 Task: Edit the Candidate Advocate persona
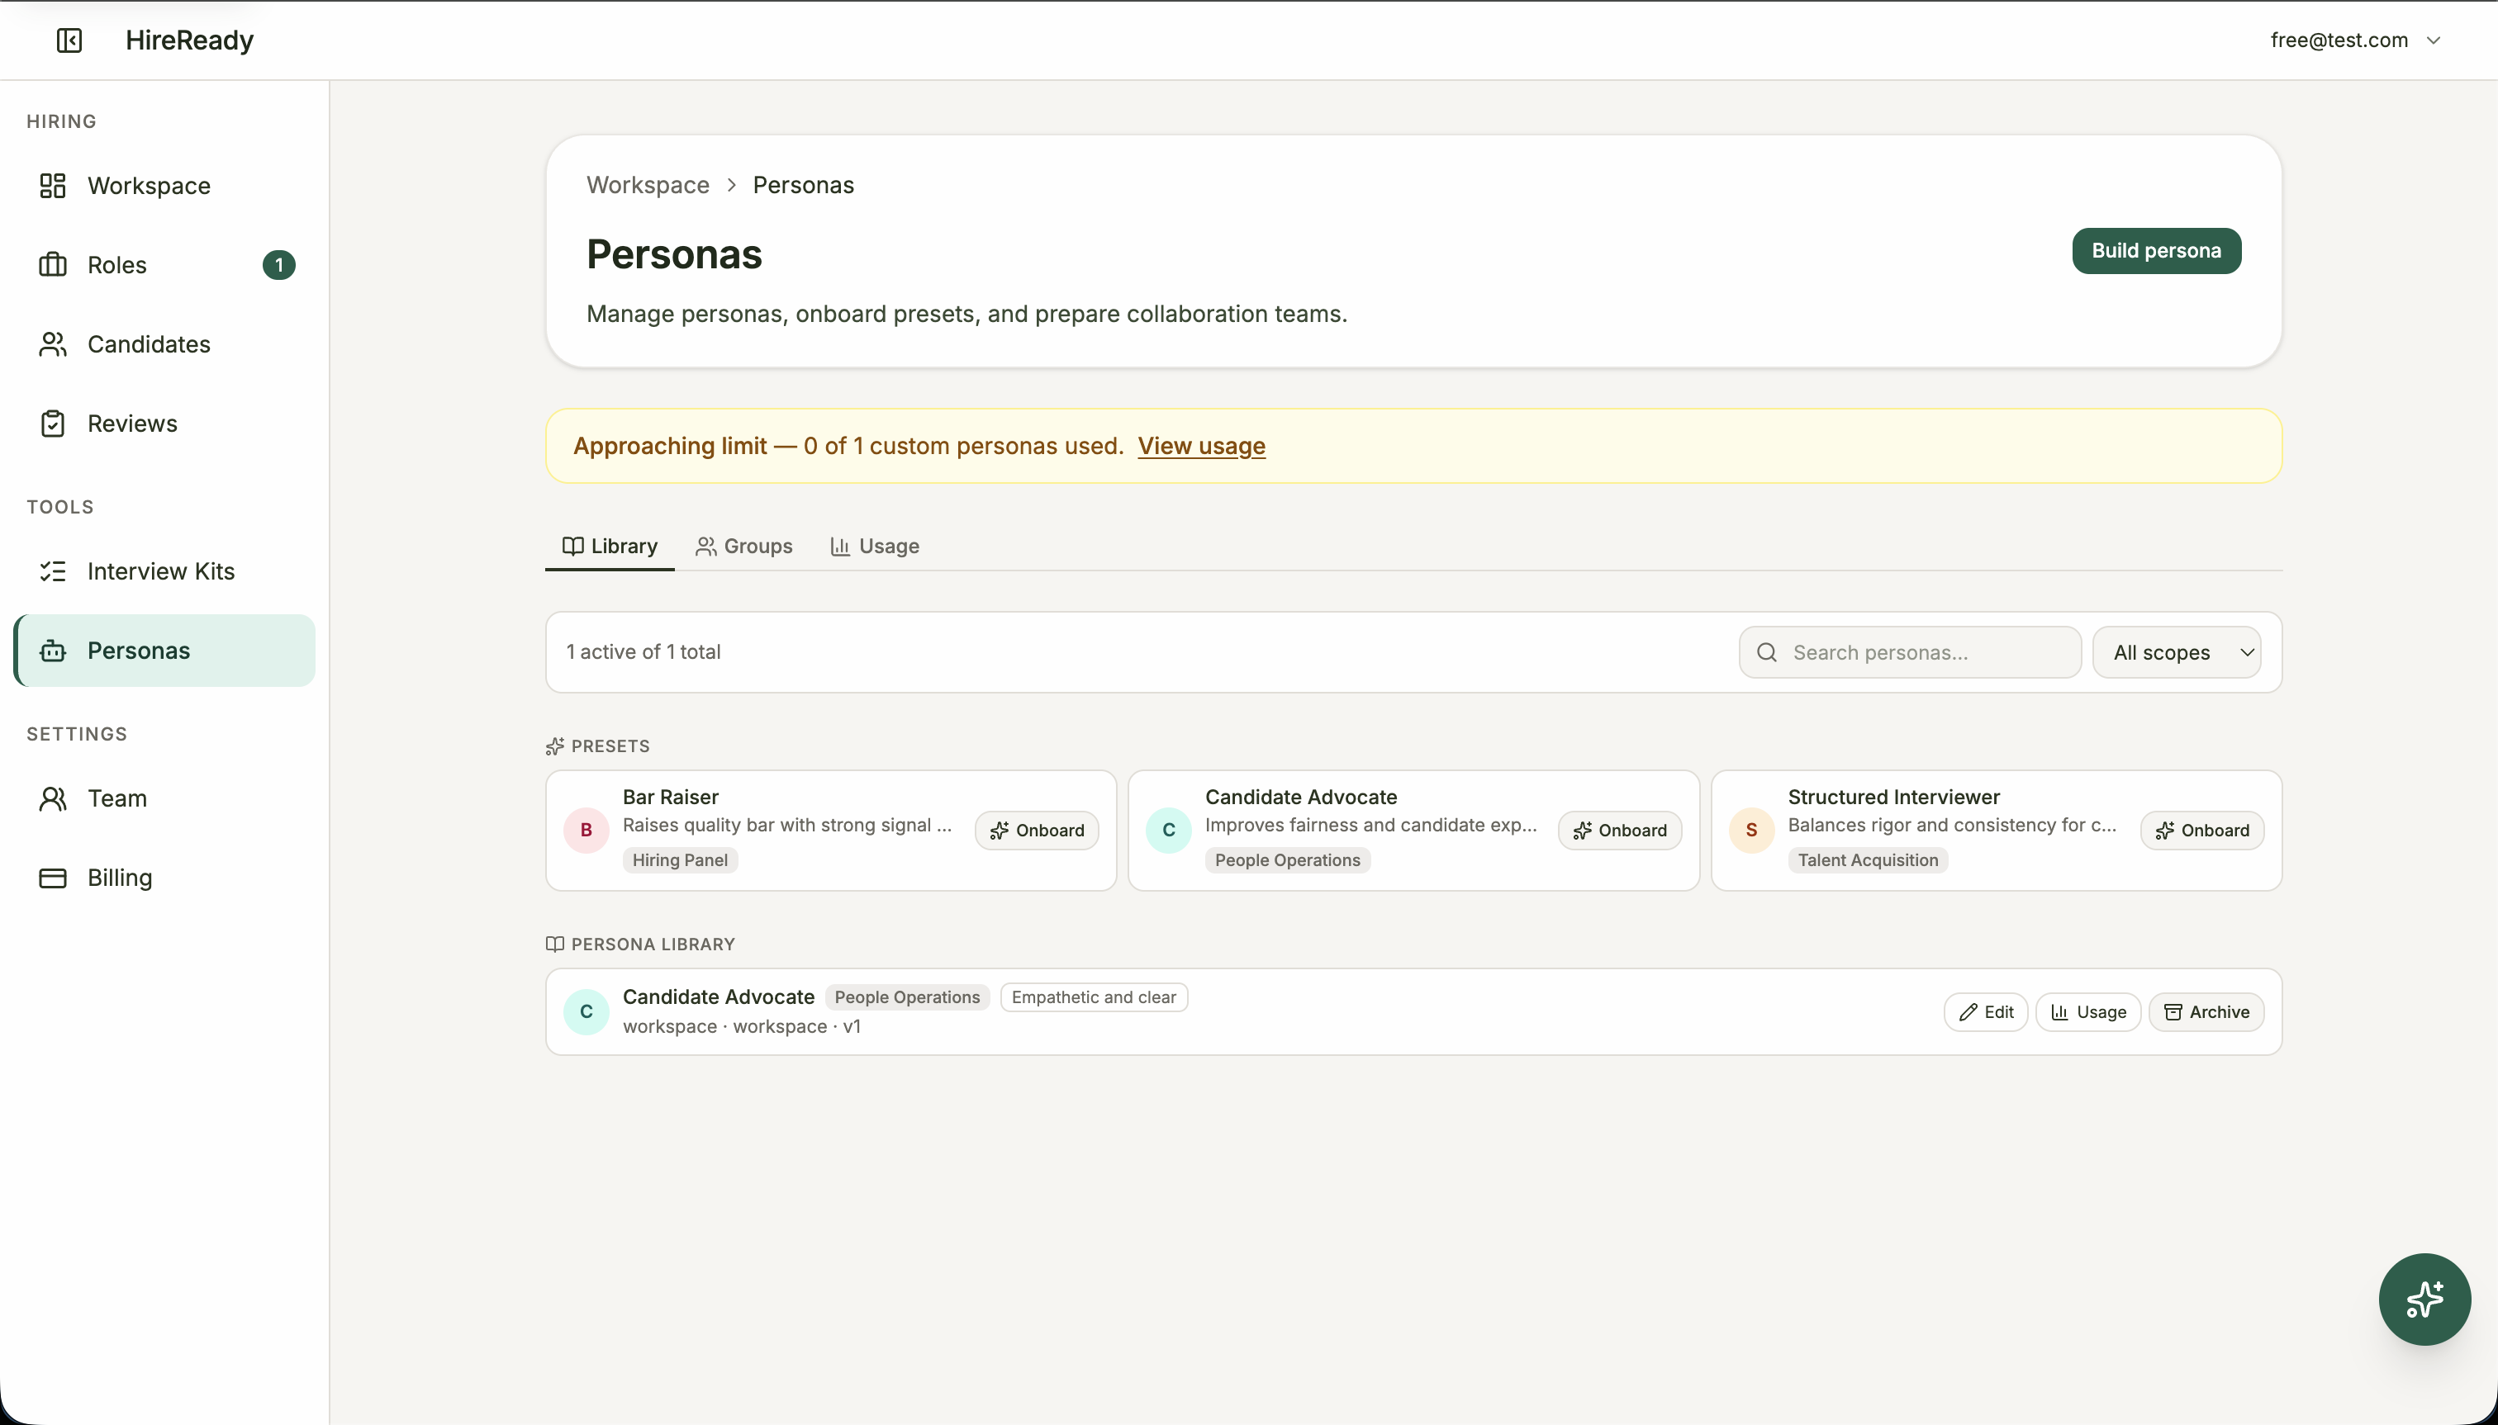(1985, 1012)
